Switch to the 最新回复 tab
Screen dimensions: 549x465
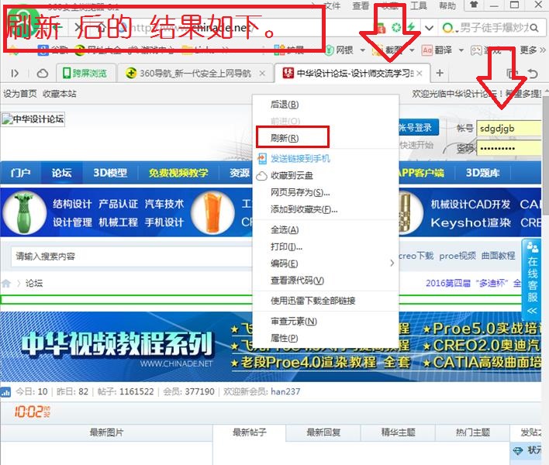click(323, 432)
